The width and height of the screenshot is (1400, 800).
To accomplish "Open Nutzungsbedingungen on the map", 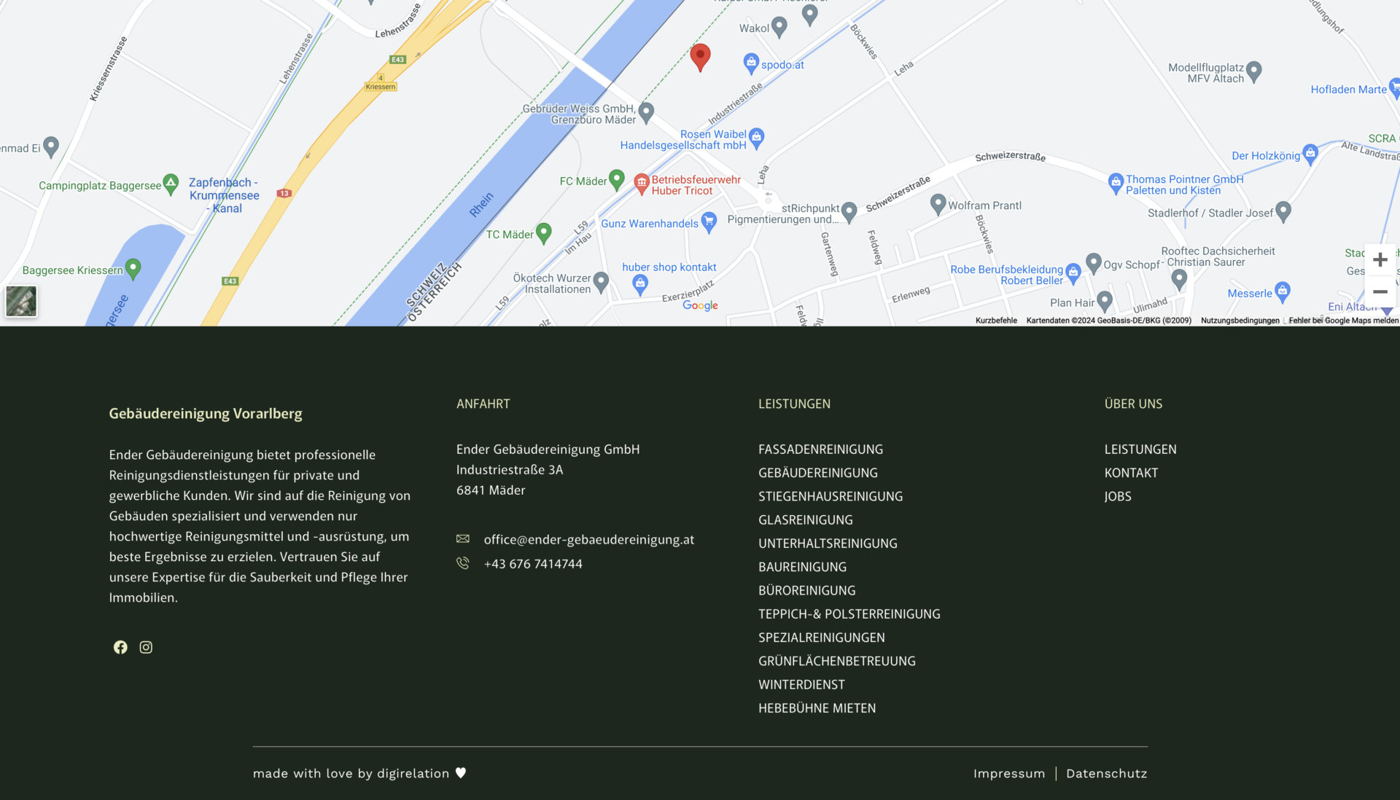I will pos(1240,321).
